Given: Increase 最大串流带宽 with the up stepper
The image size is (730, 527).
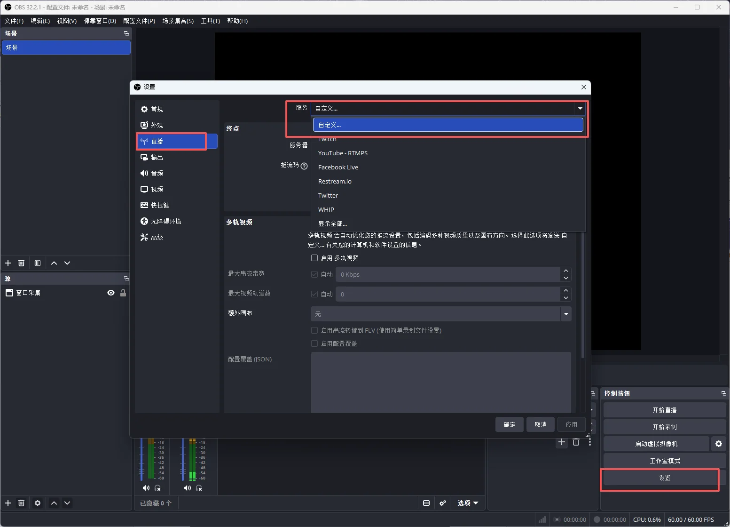Looking at the screenshot, I should coord(566,271).
